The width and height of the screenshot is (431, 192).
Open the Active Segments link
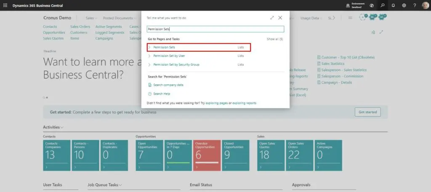click(x=109, y=27)
